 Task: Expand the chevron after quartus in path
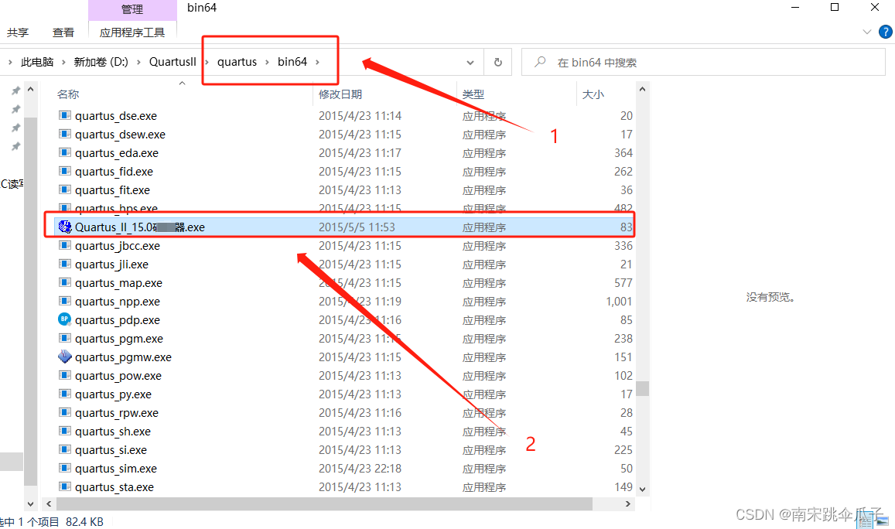(x=267, y=62)
